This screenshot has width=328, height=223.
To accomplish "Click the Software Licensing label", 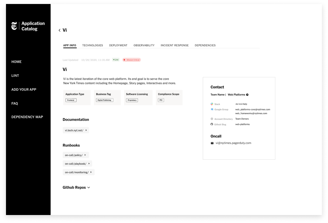I will (x=137, y=94).
